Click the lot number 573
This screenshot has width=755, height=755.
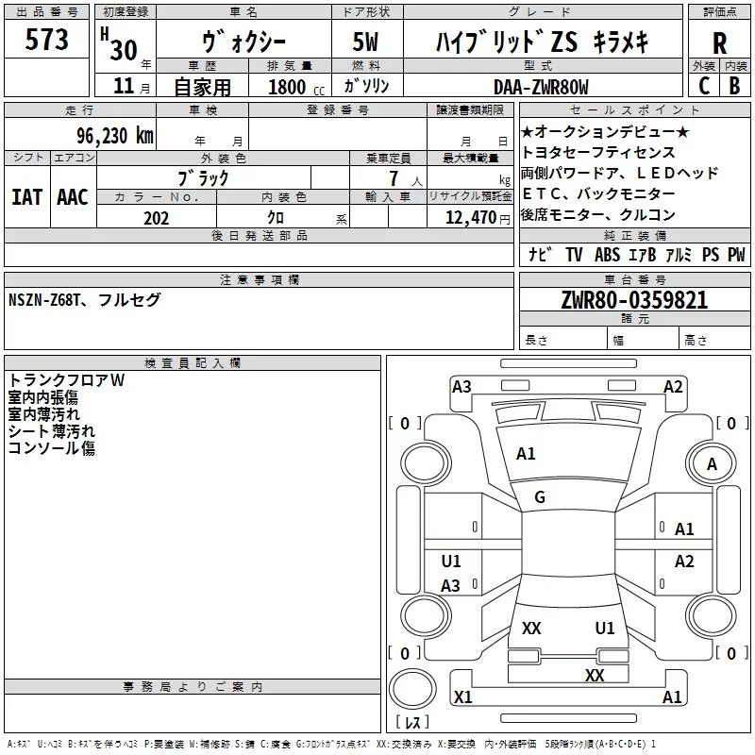(47, 41)
